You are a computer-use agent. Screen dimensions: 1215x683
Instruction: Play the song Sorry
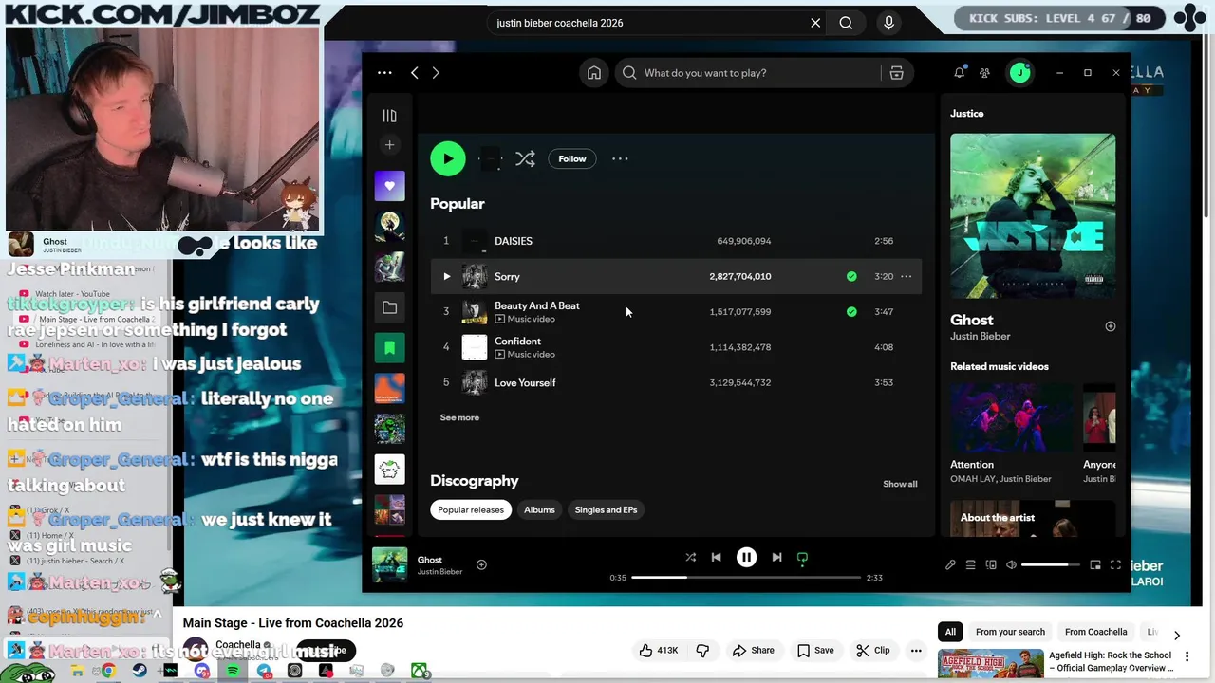point(446,276)
